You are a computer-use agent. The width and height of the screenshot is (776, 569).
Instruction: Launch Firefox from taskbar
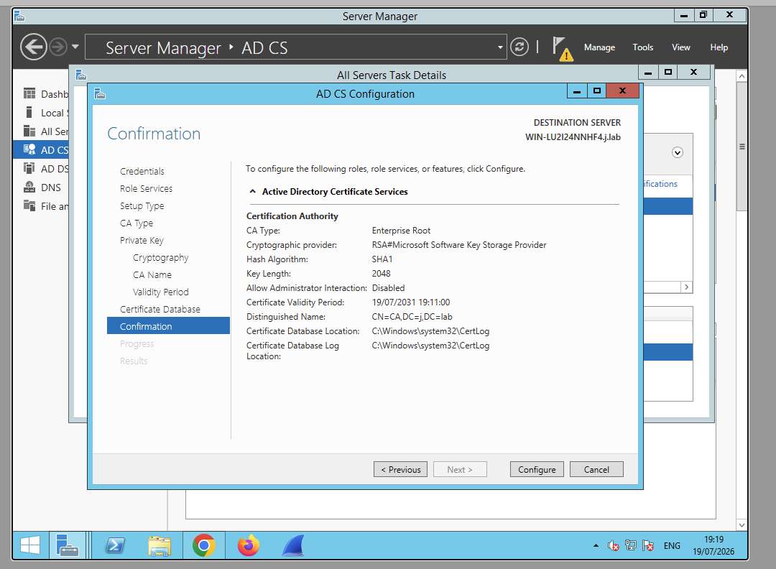[x=249, y=546]
